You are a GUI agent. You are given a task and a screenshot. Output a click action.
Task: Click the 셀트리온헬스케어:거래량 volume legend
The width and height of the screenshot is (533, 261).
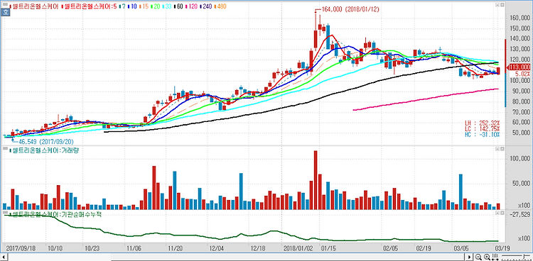[44, 150]
